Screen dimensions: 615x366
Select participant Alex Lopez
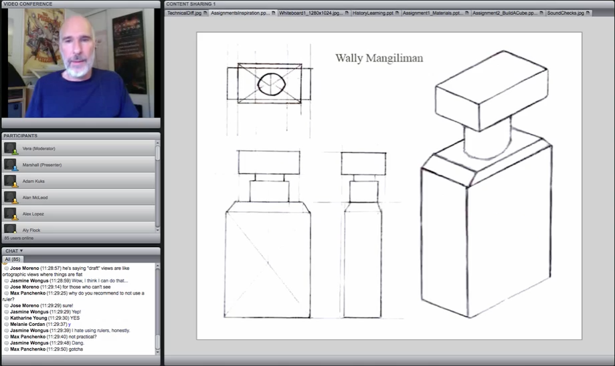78,214
